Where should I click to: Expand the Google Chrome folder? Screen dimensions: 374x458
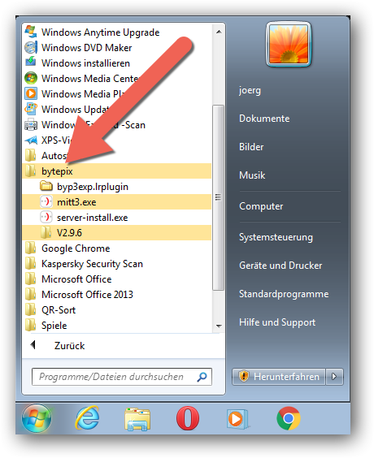click(x=117, y=248)
